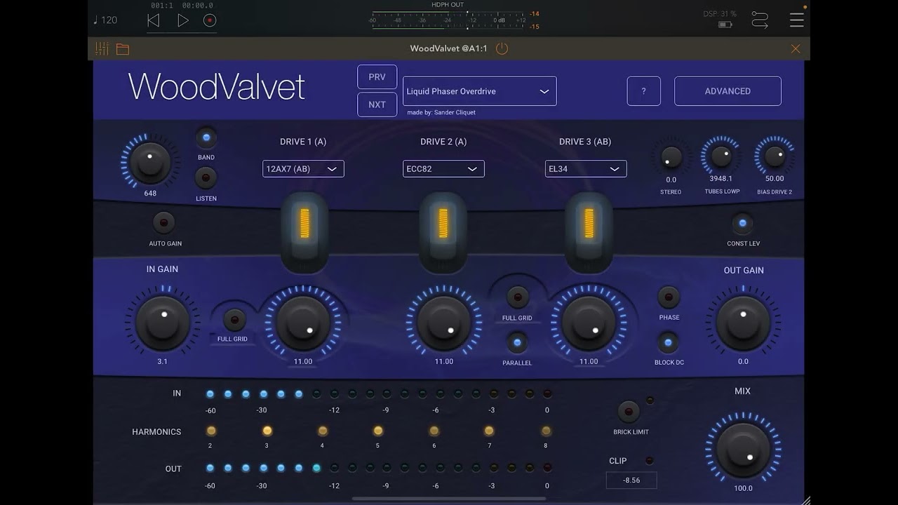Screen dimensions: 898x505
Task: Click the MIX value 100.0
Action: [x=743, y=488]
